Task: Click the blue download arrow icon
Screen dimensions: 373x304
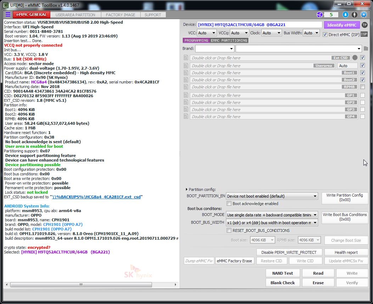Action: [345, 14]
